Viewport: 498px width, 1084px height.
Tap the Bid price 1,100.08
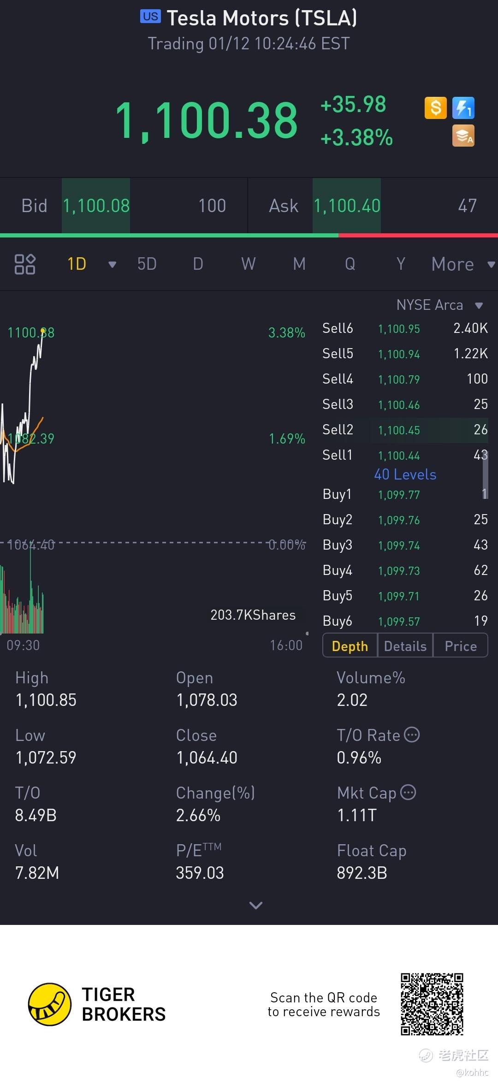pyautogui.click(x=96, y=206)
